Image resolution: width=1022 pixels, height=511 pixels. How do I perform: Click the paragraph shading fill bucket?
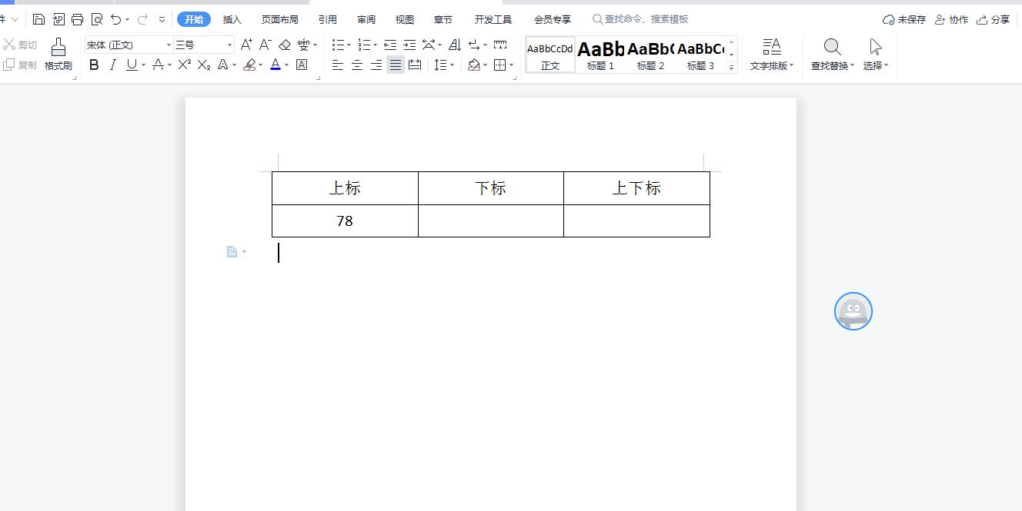coord(474,65)
